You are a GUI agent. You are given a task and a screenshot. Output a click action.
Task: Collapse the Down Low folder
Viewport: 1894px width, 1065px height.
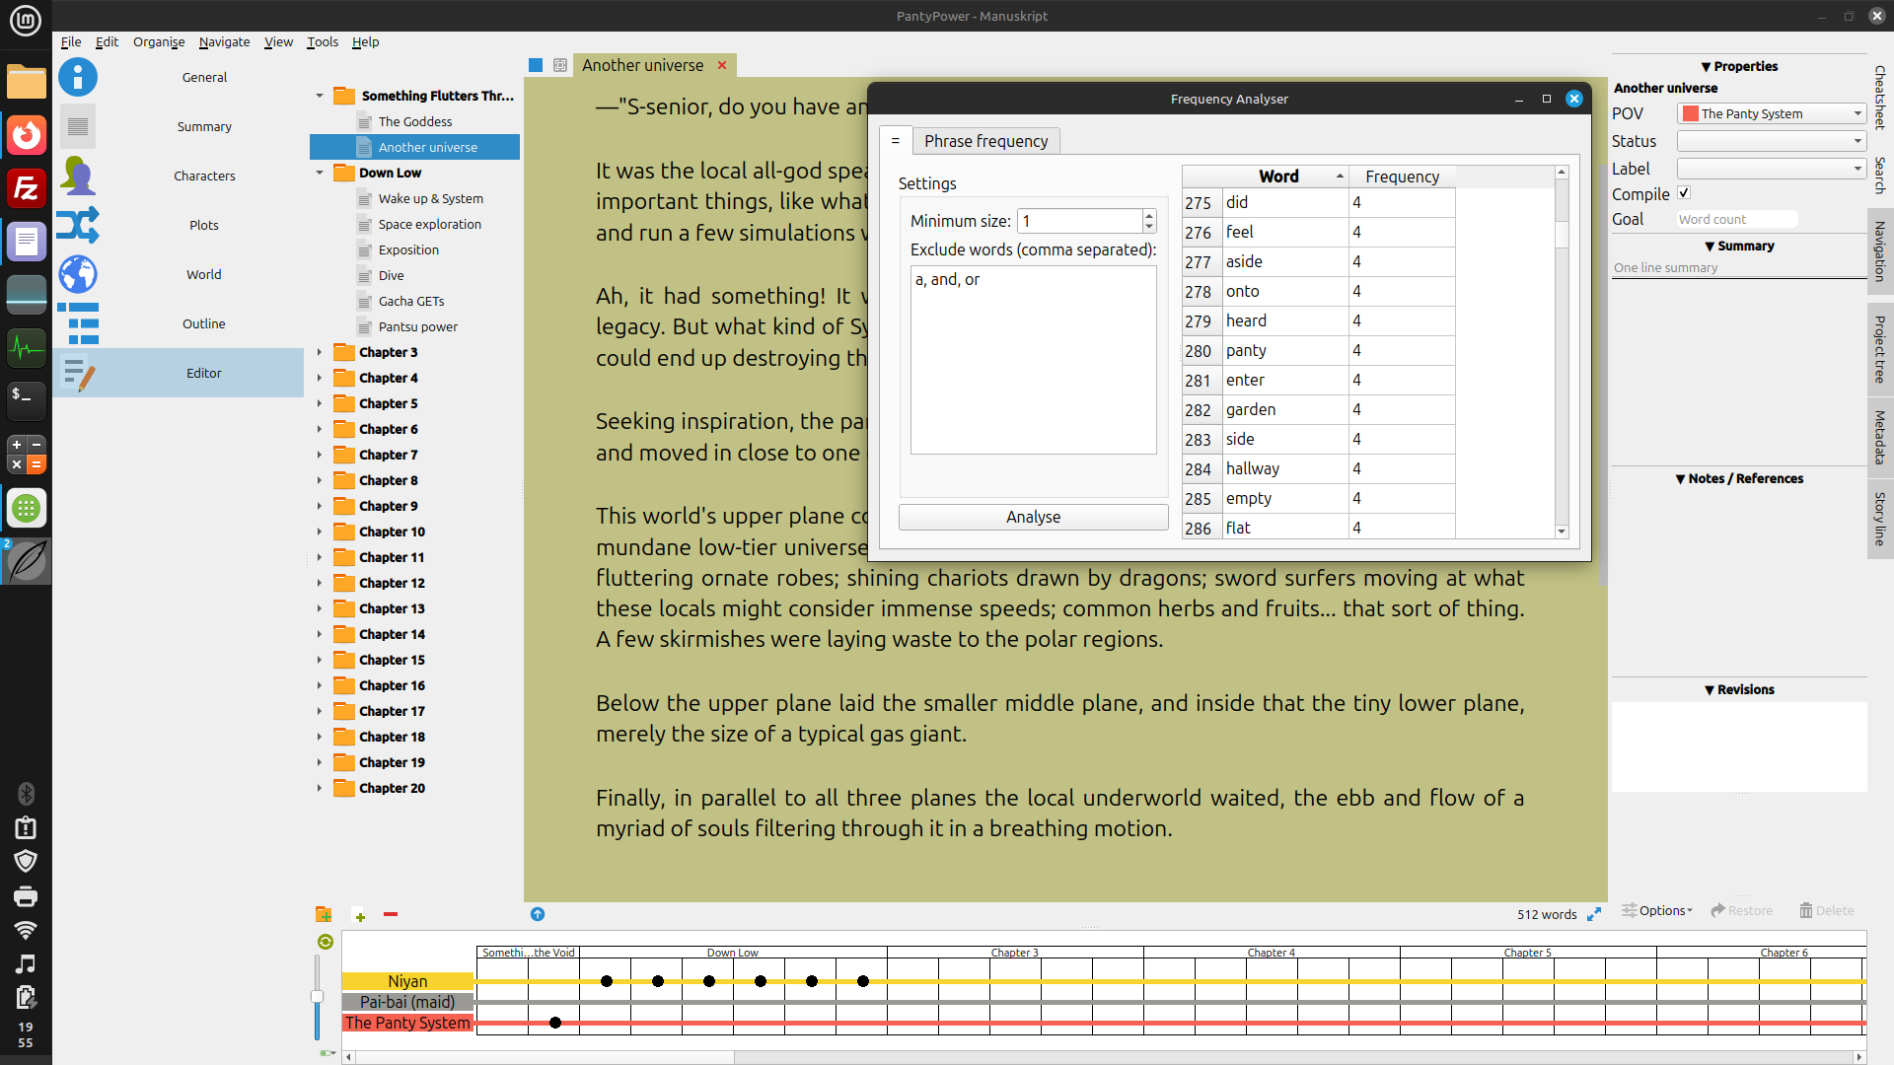coord(320,173)
